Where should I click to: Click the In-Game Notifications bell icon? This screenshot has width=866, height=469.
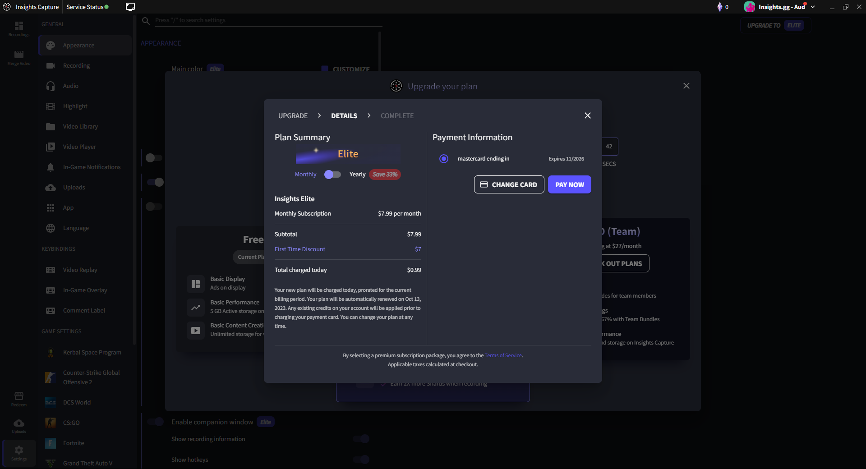(51, 167)
